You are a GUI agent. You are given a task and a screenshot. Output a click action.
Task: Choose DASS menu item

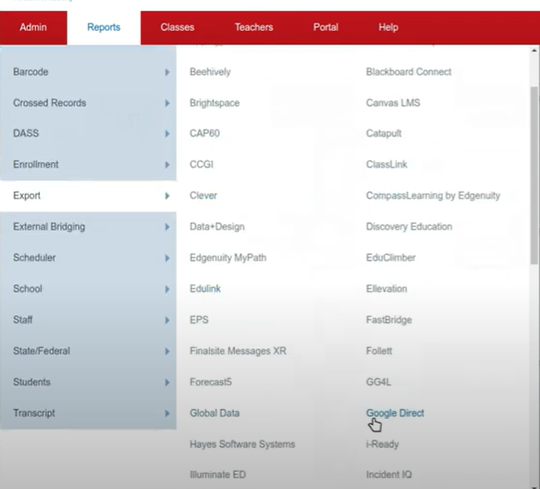pyautogui.click(x=88, y=133)
